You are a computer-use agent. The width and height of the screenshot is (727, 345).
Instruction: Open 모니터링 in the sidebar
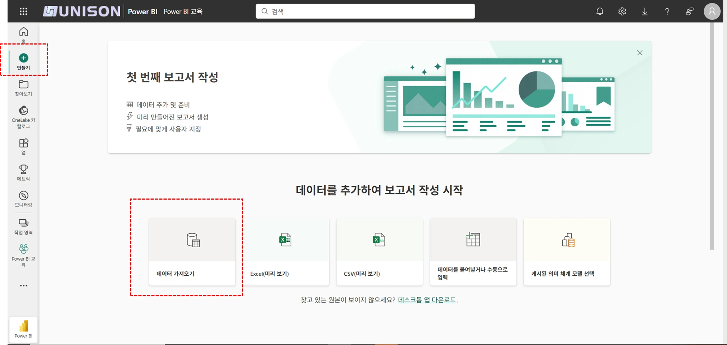click(x=23, y=199)
